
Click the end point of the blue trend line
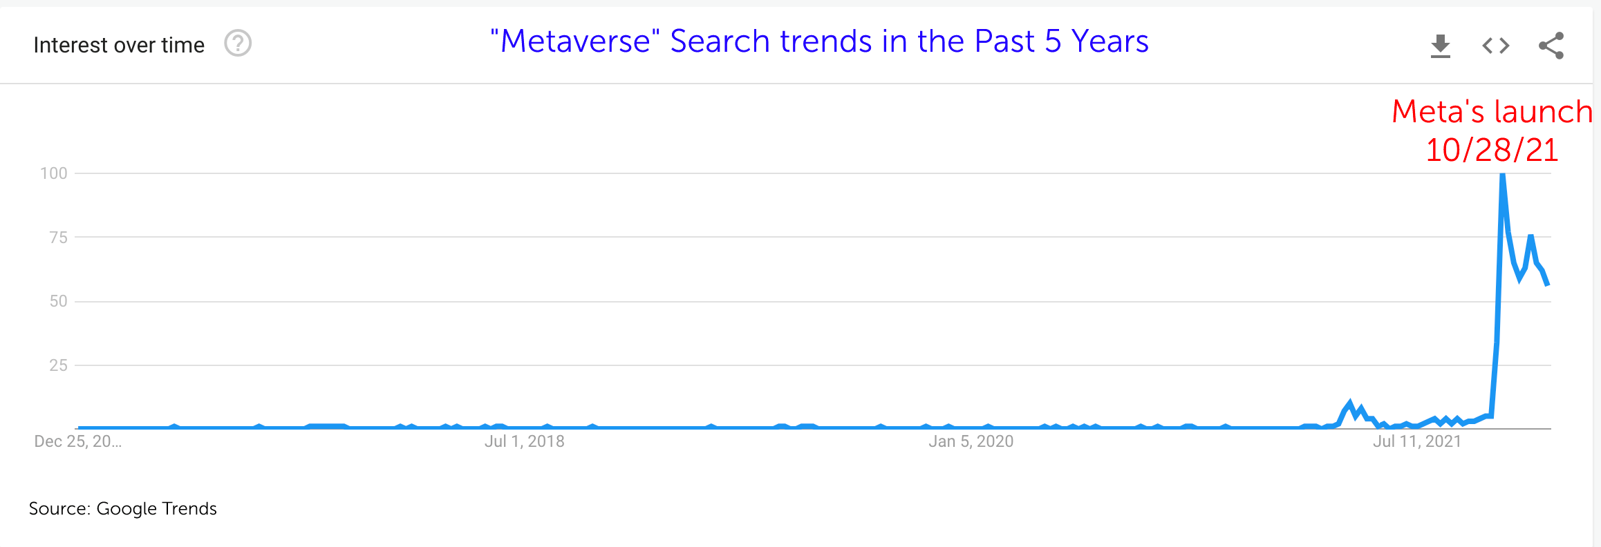(1547, 283)
